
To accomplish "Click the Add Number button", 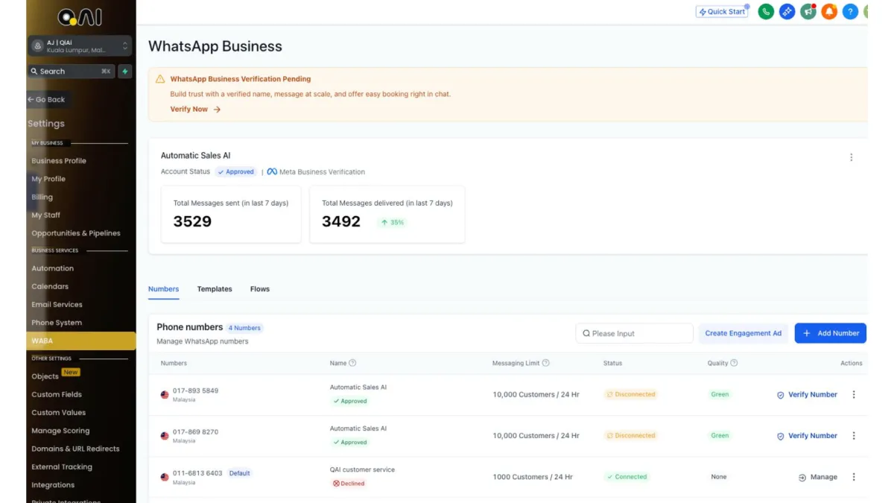I will [x=831, y=333].
